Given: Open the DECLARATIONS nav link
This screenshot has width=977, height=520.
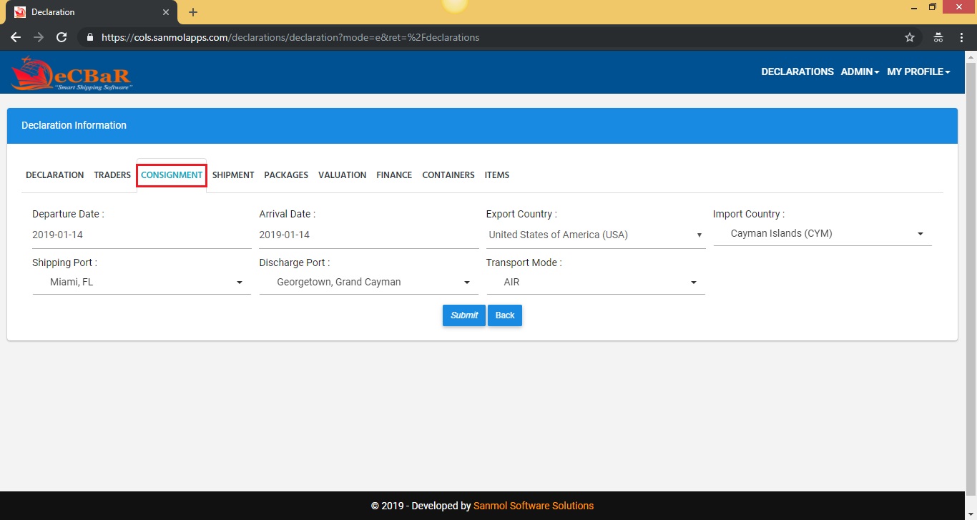Looking at the screenshot, I should click(x=797, y=72).
